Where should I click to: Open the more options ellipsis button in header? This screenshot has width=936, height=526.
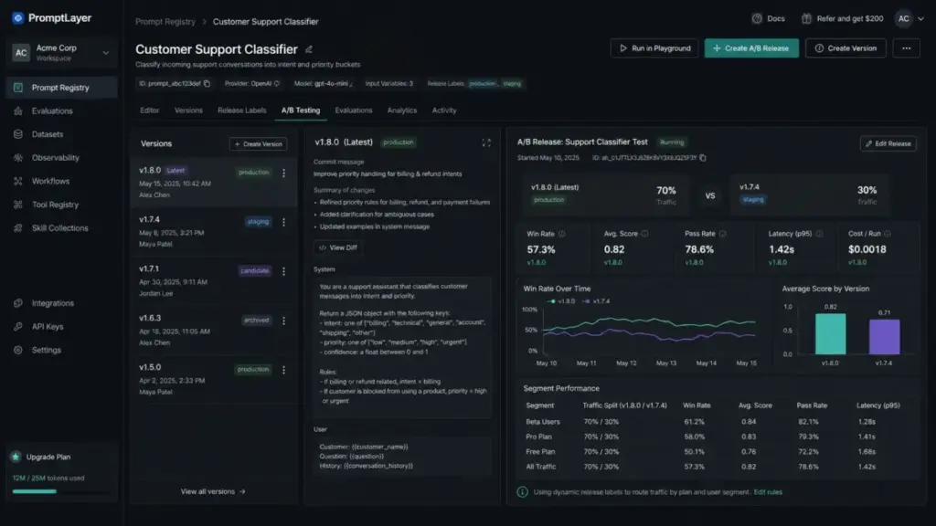coord(906,48)
